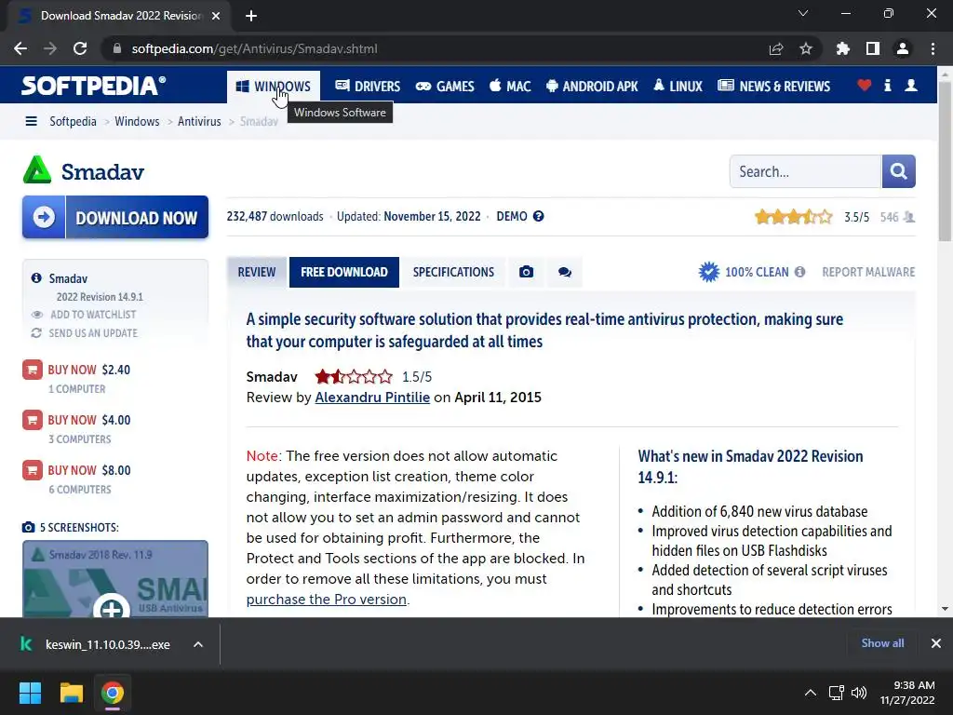Expand screenshot thumbnail plus overlay
Viewport: 953px width, 715px height.
[112, 608]
